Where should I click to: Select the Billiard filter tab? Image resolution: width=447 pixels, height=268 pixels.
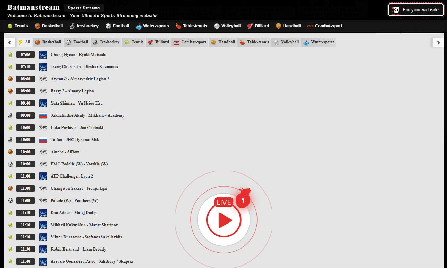coord(158,42)
